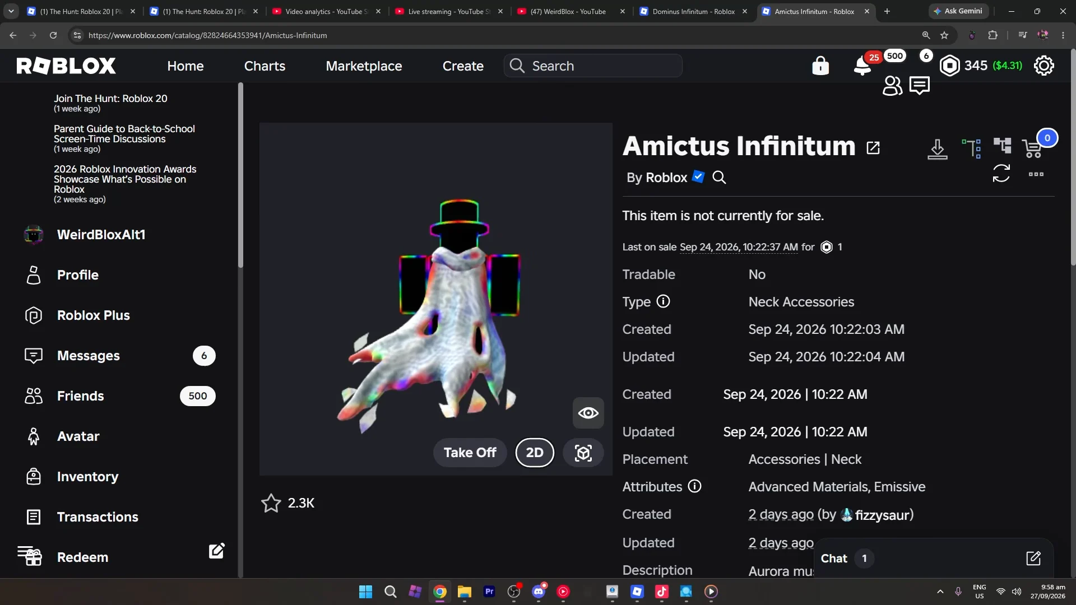Click the Type info icon
This screenshot has width=1076, height=605.
pos(663,301)
